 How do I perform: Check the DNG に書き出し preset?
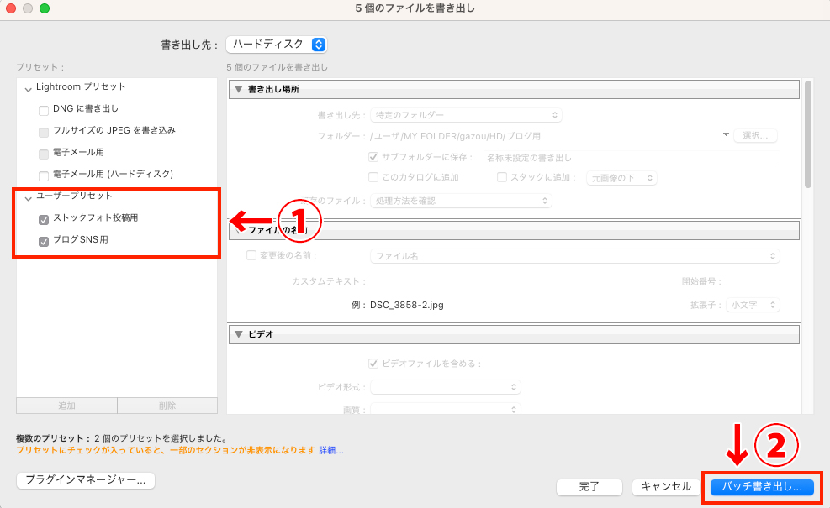click(43, 108)
